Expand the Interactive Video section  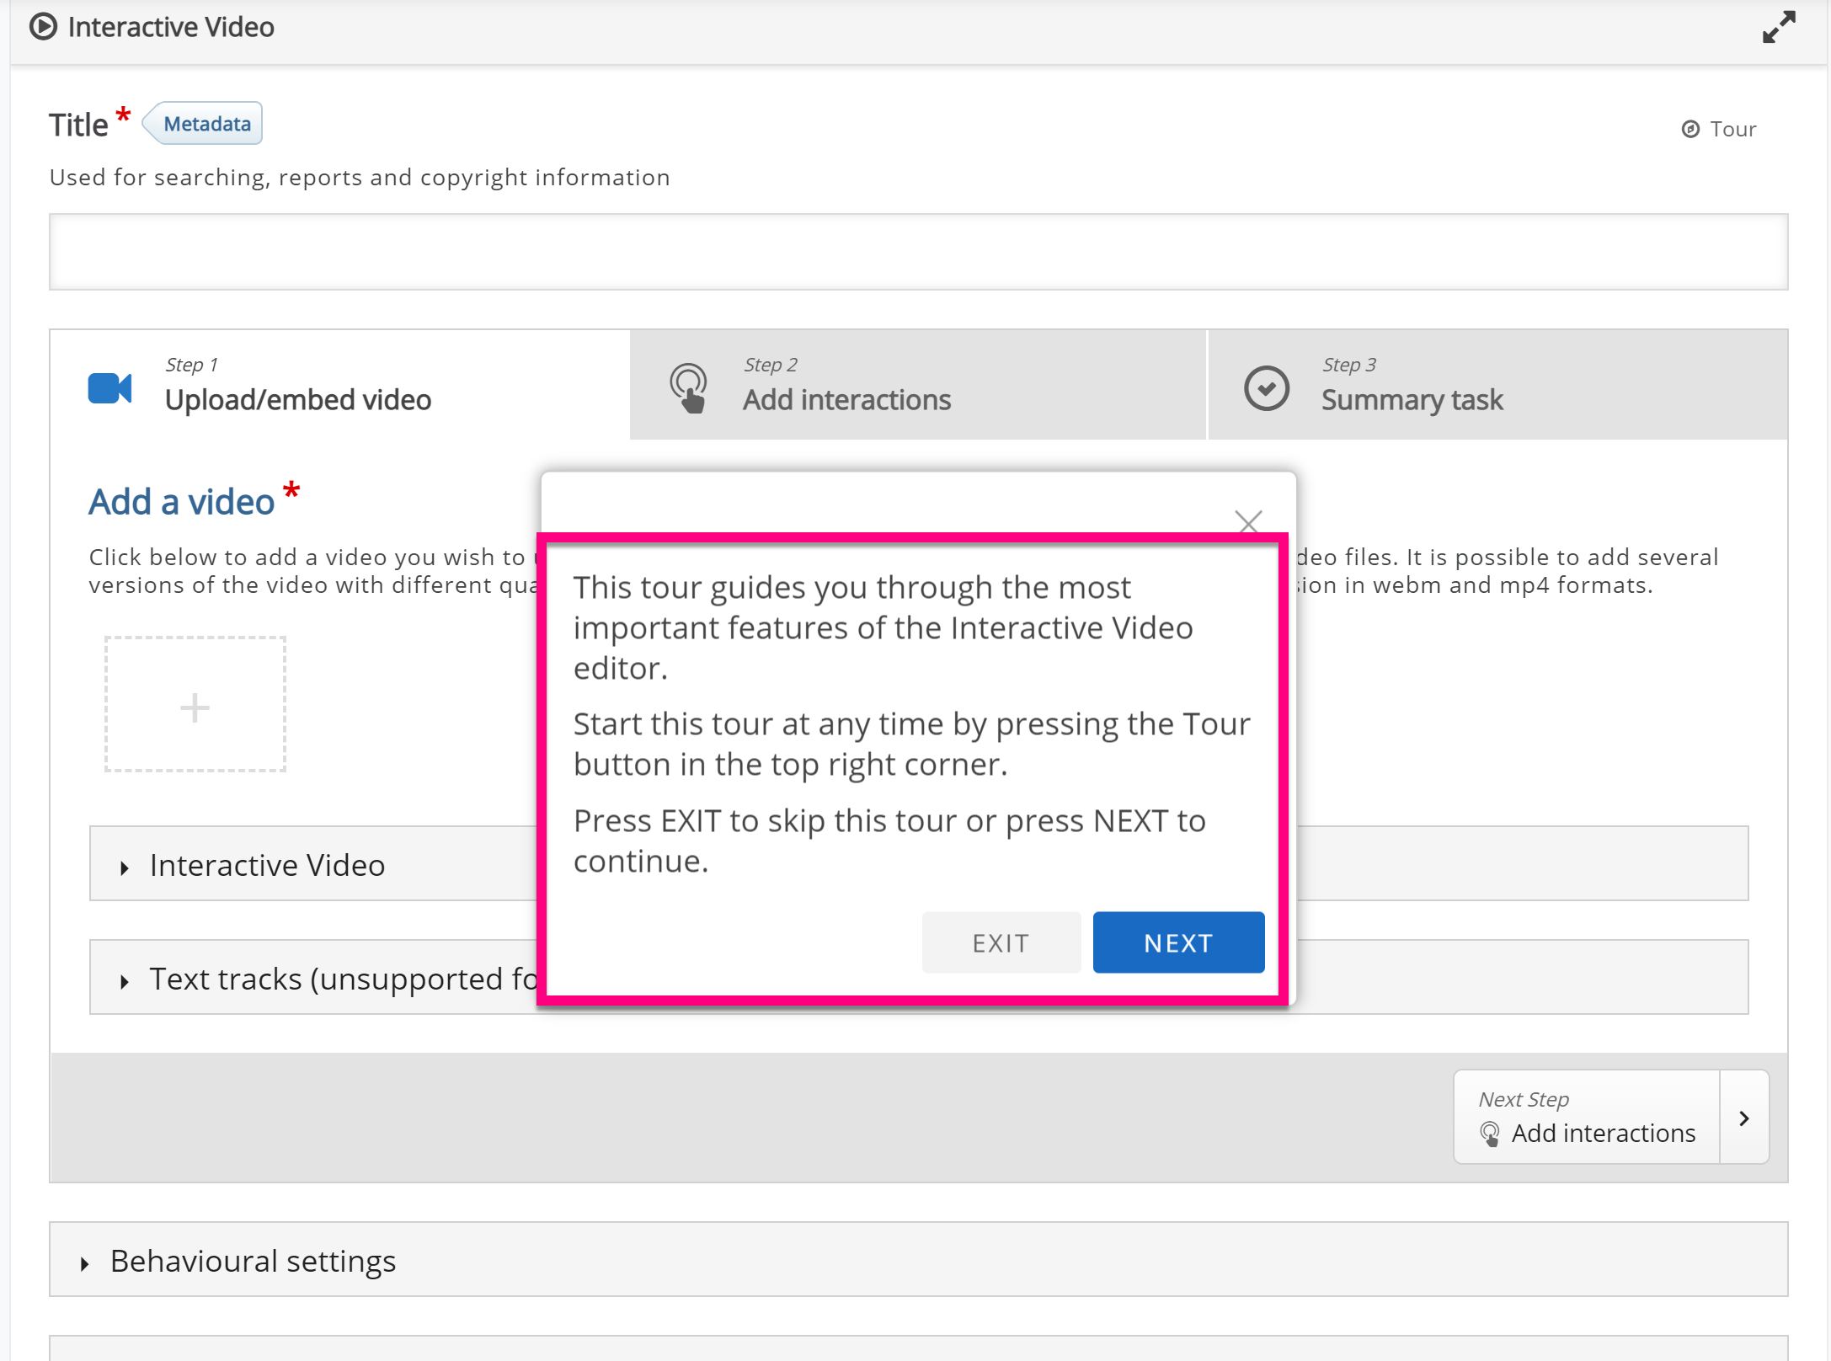pos(266,865)
